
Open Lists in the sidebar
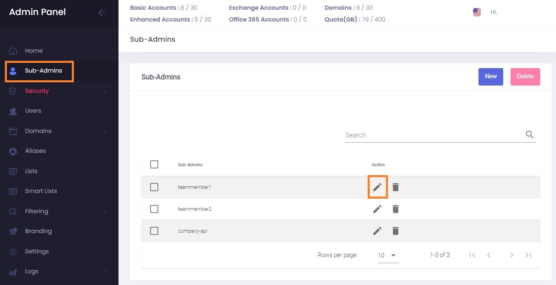pyautogui.click(x=31, y=171)
